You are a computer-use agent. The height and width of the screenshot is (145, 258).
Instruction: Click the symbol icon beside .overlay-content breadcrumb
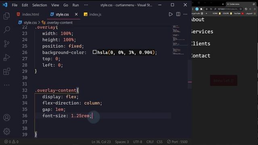44,23
